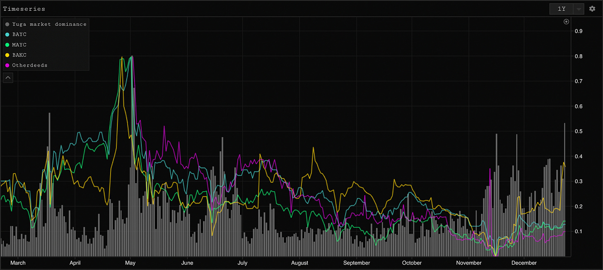Screen dimensions: 603x270
Task: Click the yellow BAKC color dot
Action: click(7, 55)
